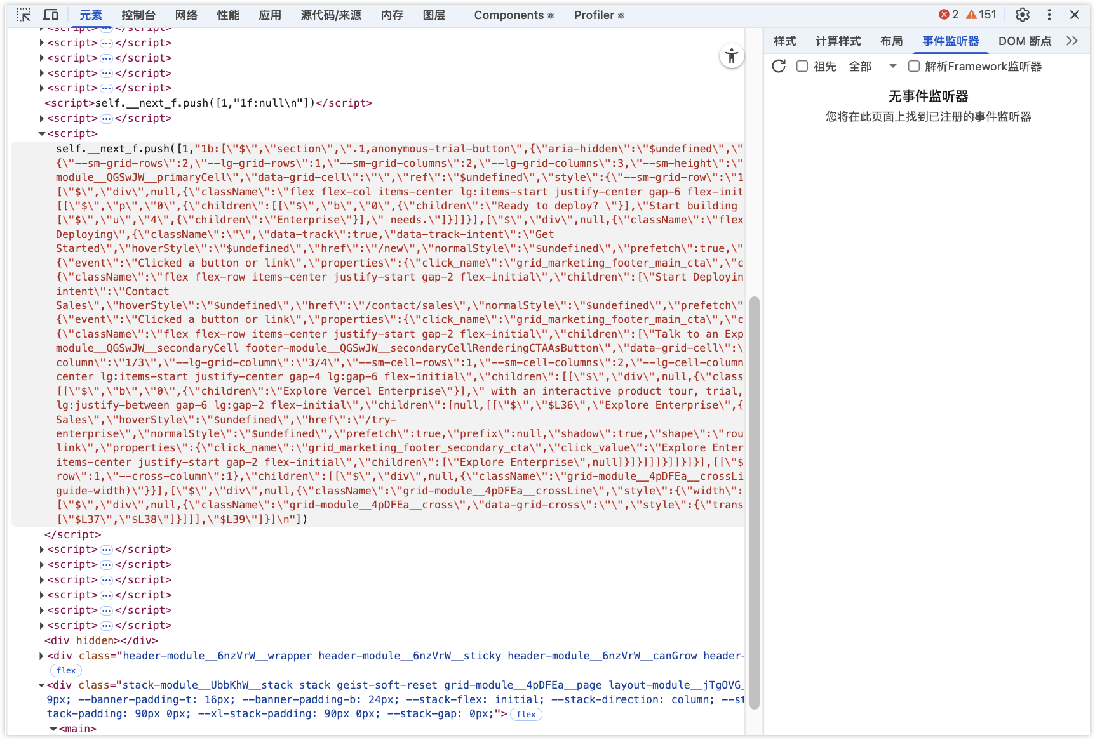
Task: Open the React Profiler tab
Action: click(x=599, y=15)
